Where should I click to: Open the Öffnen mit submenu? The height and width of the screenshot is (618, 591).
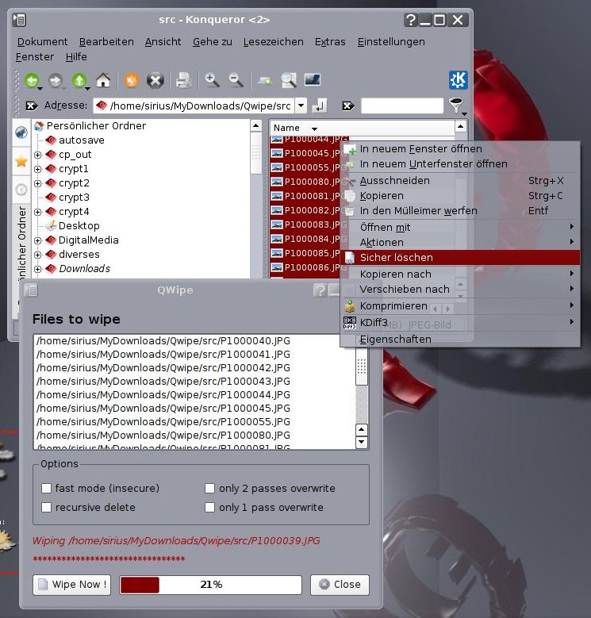(460, 227)
